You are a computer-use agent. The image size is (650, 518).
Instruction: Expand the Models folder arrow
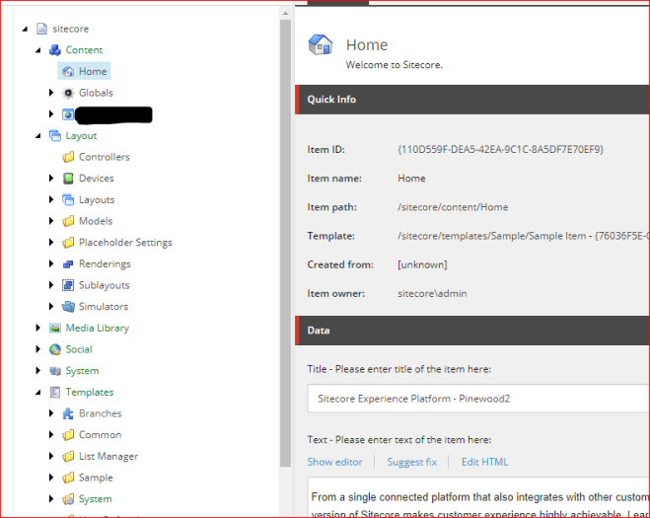pos(52,221)
